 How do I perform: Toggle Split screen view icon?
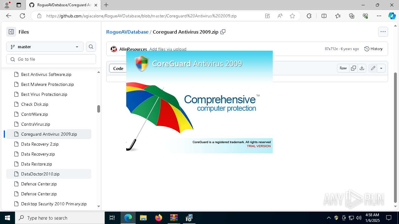324,16
